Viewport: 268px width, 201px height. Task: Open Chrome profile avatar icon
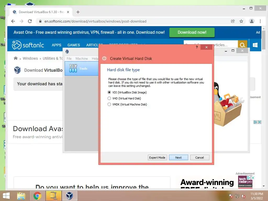coord(252,21)
